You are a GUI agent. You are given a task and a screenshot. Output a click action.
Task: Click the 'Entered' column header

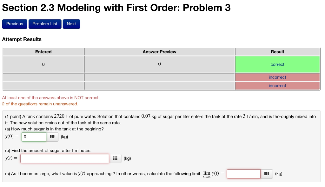(x=43, y=52)
